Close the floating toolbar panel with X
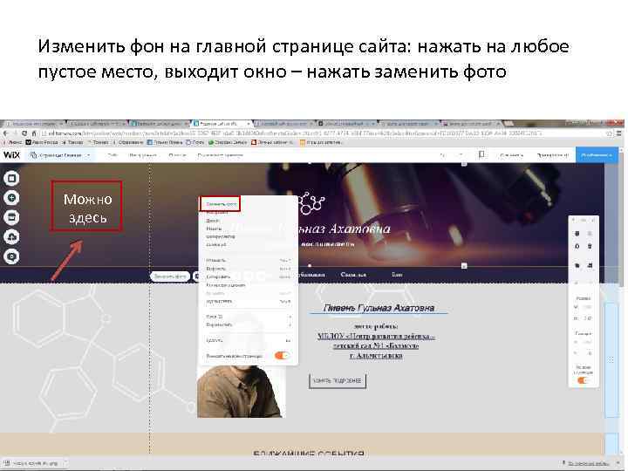This screenshot has height=471, width=628. pos(594,221)
